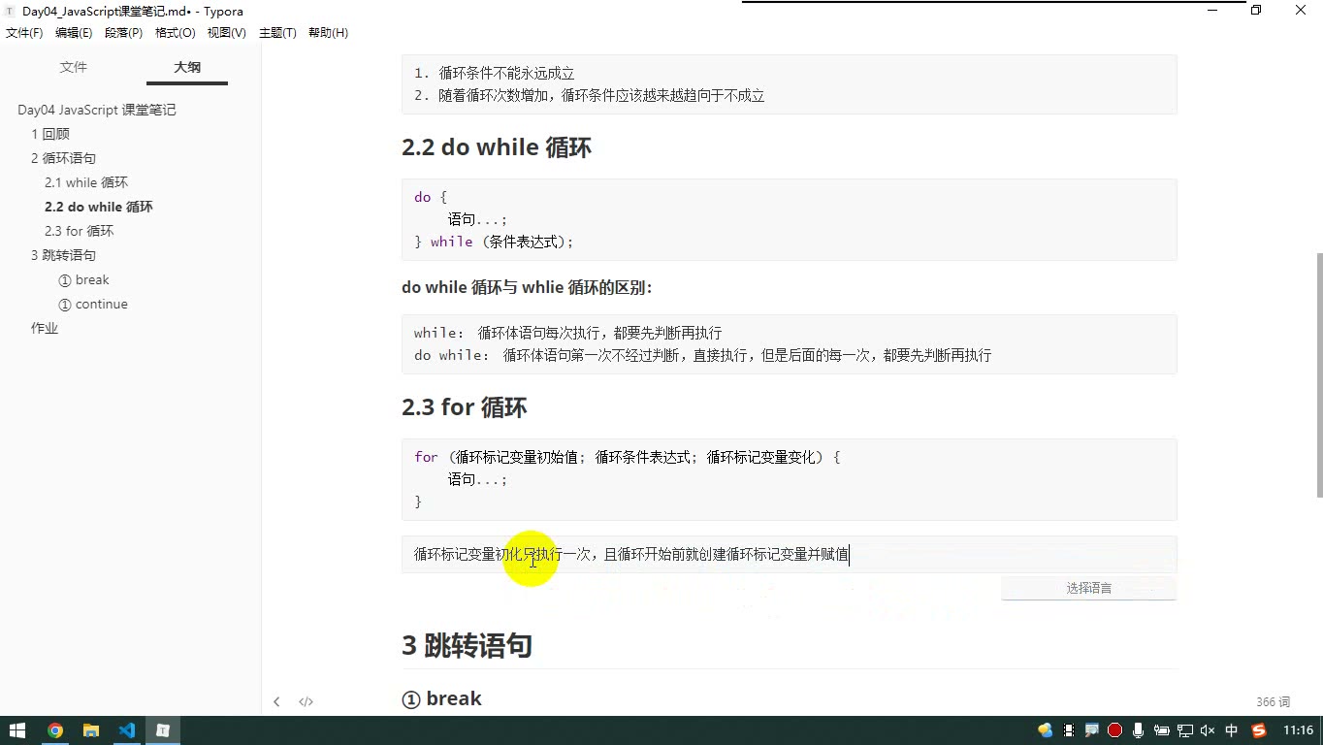Open the 格式(O) menu
1323x745 pixels.
tap(176, 33)
